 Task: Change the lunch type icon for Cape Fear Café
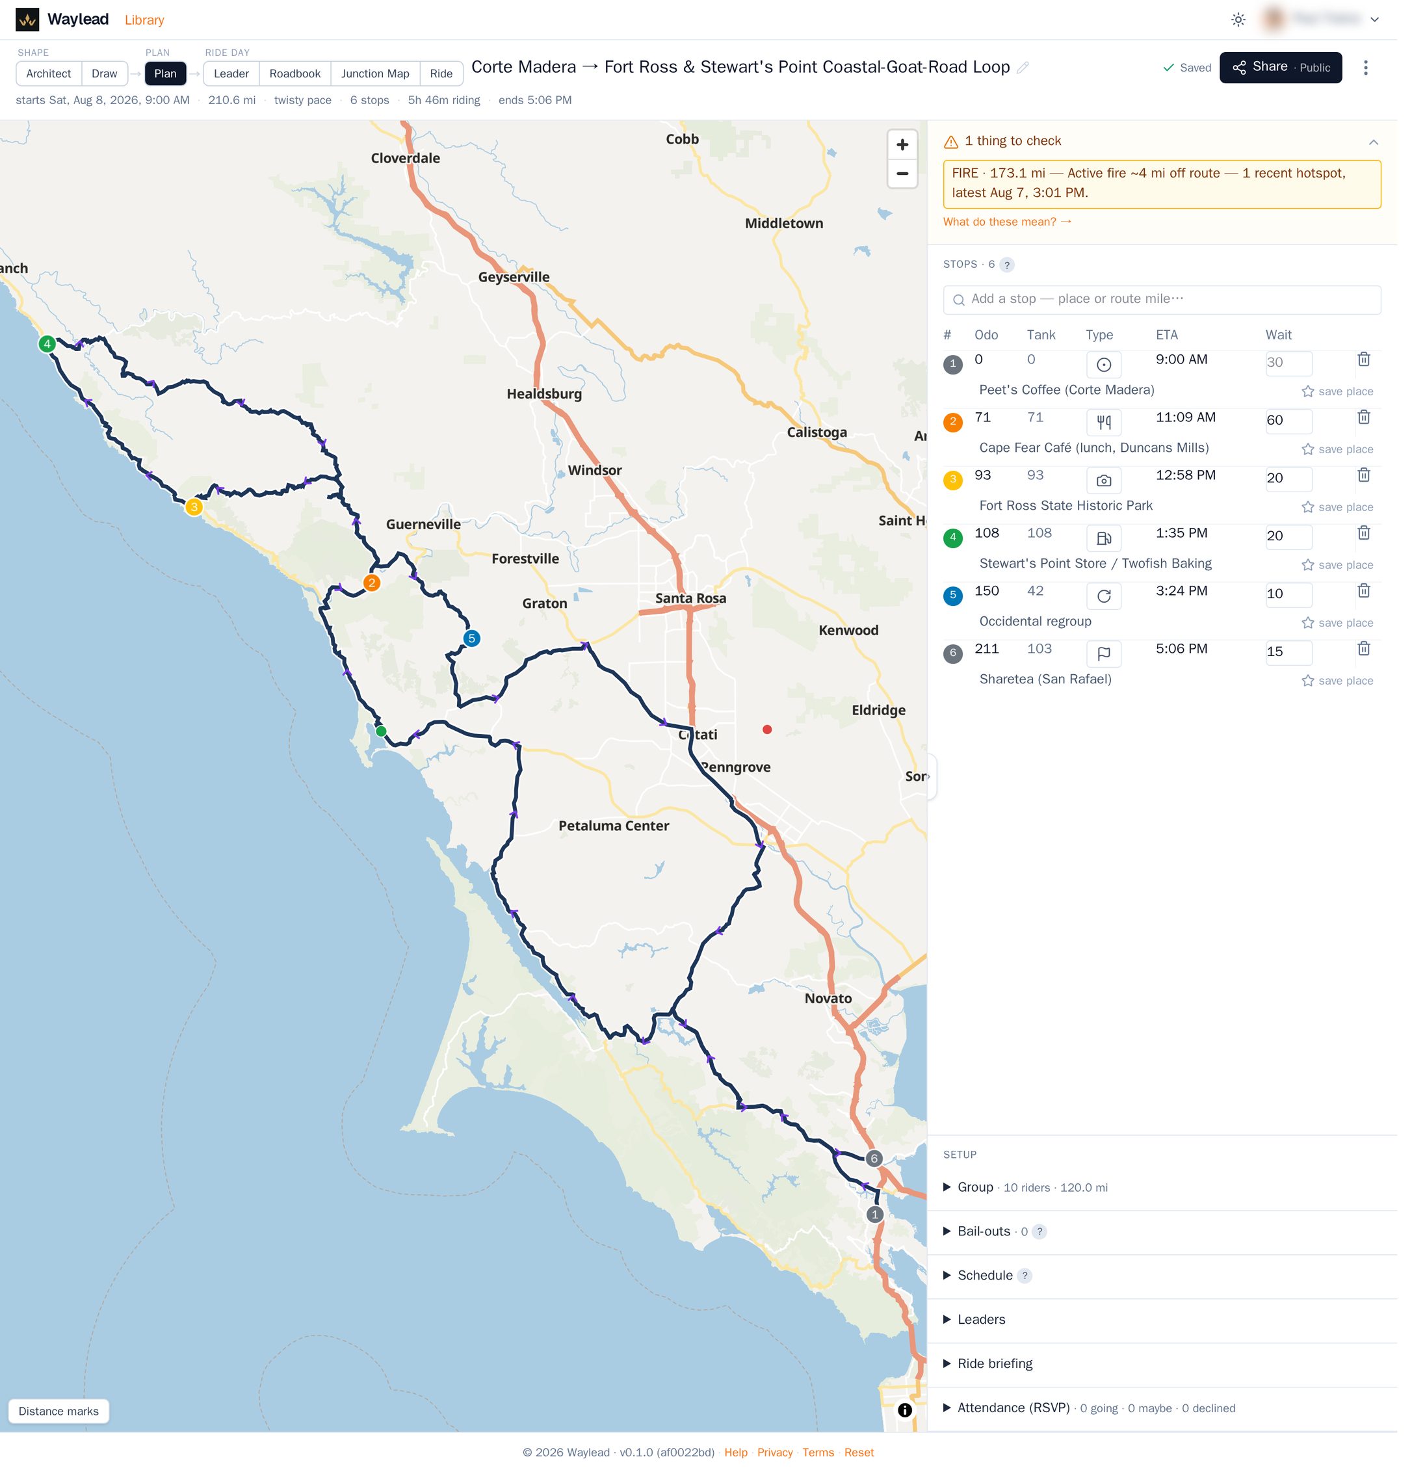tap(1103, 423)
